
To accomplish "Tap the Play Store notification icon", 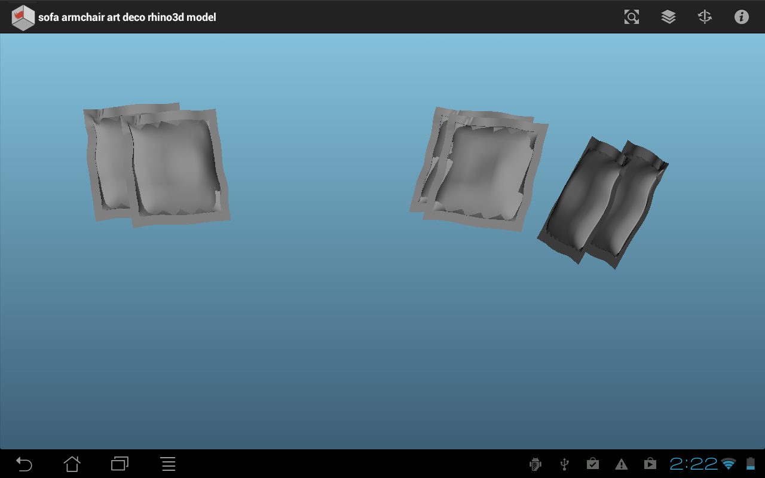I will click(650, 464).
